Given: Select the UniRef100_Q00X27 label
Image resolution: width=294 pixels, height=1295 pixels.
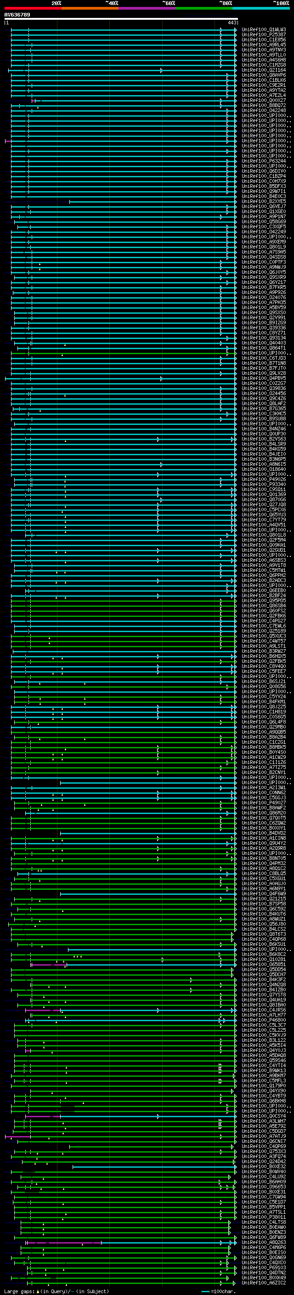Looking at the screenshot, I should (x=264, y=101).
